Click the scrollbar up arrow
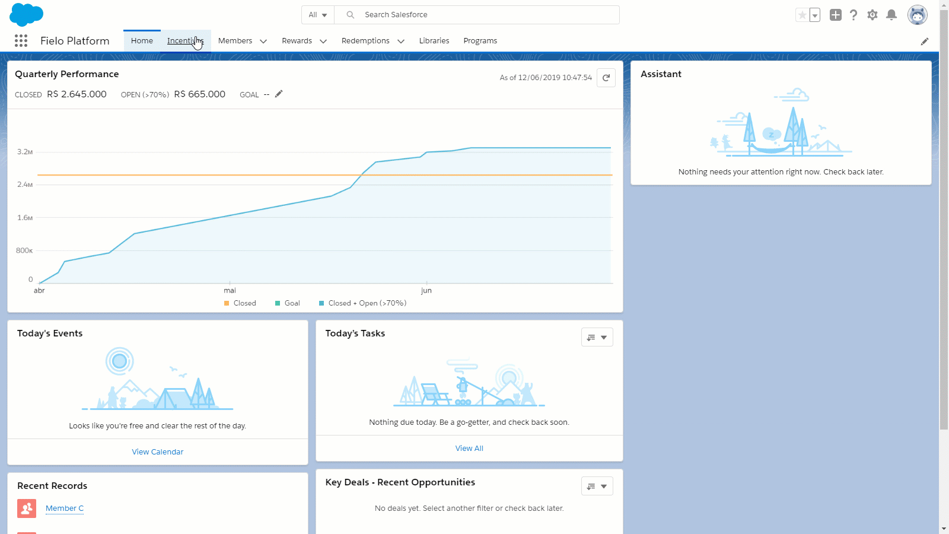The height and width of the screenshot is (534, 949). click(x=944, y=5)
